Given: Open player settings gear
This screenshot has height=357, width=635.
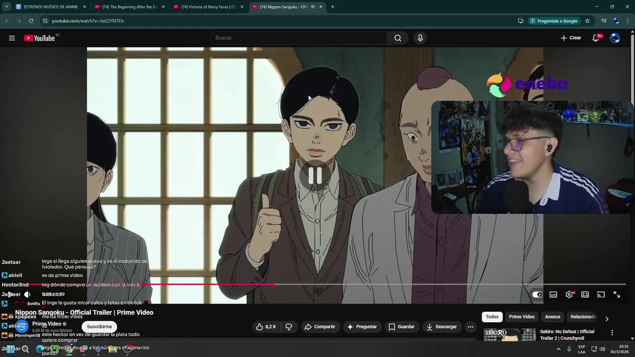Looking at the screenshot, I should [569, 295].
